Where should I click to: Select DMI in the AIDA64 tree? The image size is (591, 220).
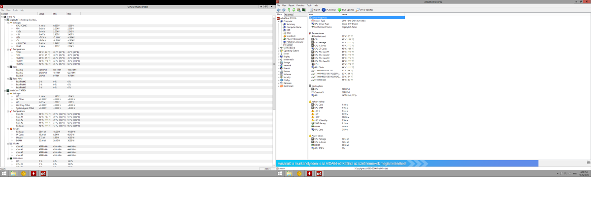coord(287,30)
